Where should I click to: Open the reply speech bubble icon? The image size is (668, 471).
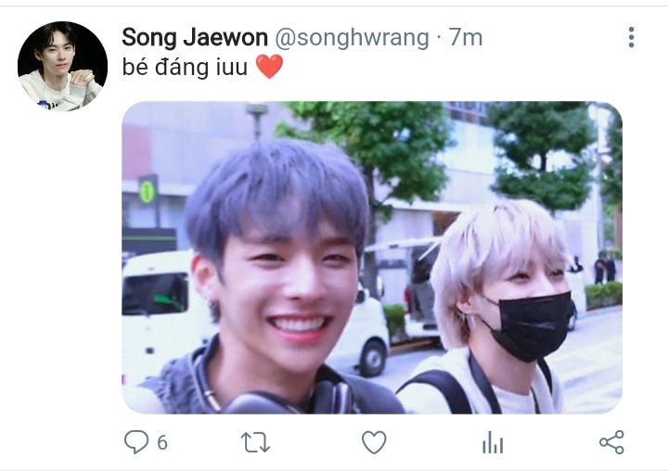136,441
